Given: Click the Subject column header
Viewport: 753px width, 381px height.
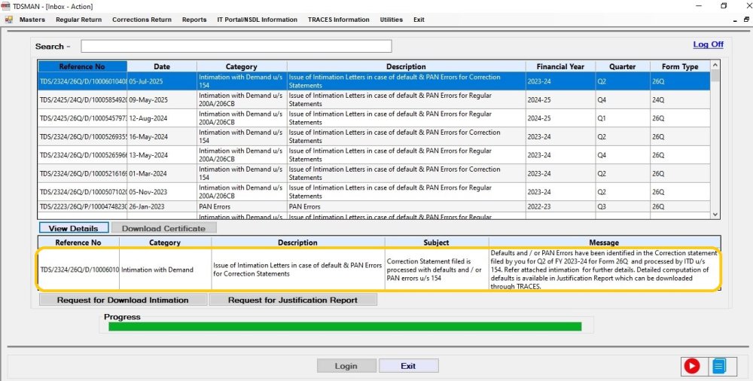Looking at the screenshot, I should [437, 242].
